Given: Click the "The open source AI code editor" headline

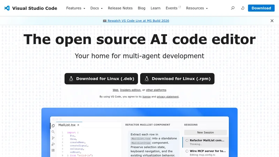Looking at the screenshot, I should (x=139, y=39).
